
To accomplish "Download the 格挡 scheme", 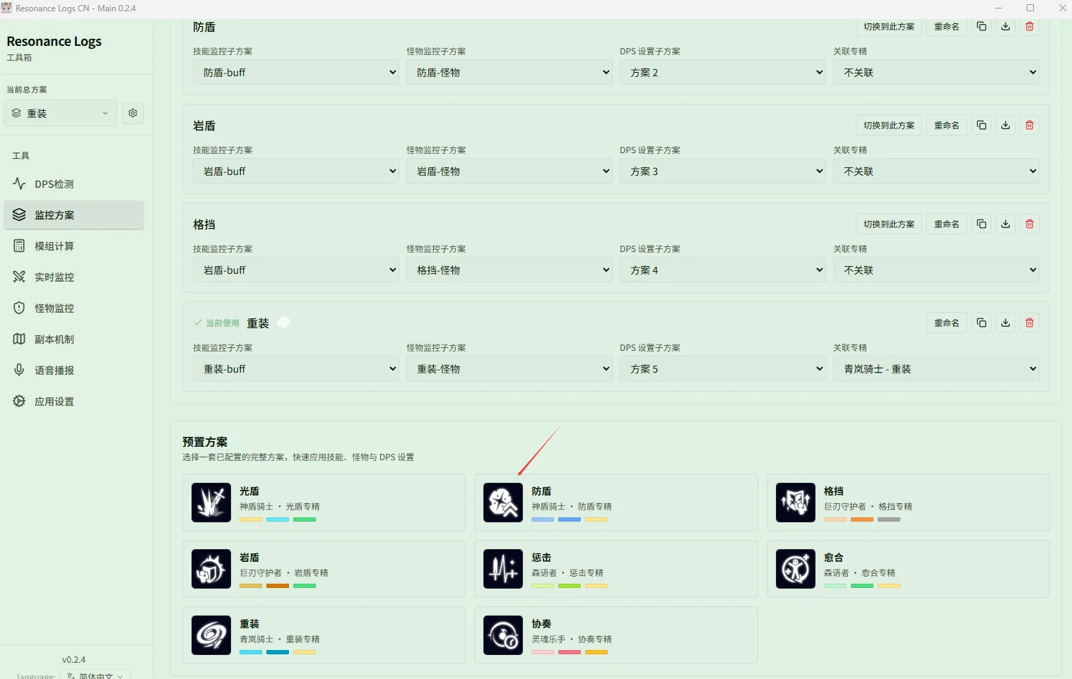I will 1006,224.
